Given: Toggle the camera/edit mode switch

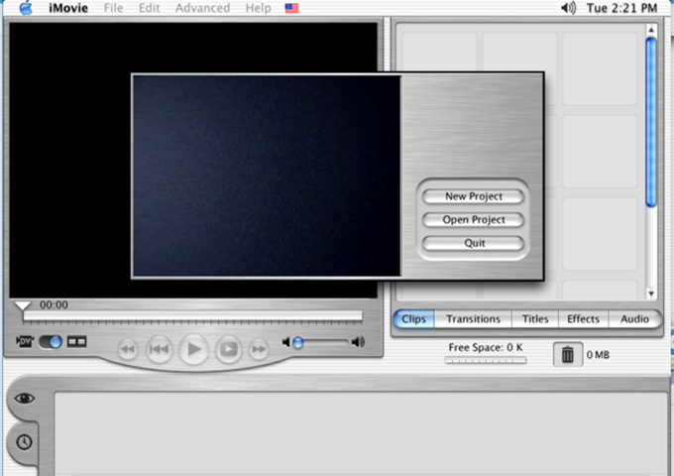Looking at the screenshot, I should (51, 342).
